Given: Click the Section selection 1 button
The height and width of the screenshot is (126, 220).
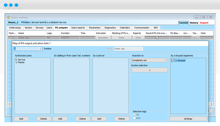Looking at the screenshot, I should [149, 70].
